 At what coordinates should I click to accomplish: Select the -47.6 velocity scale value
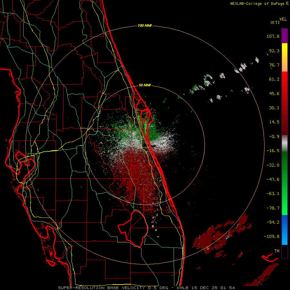[273, 179]
